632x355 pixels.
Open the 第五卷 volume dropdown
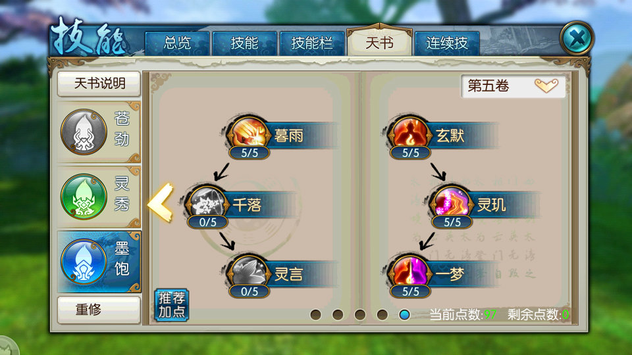click(x=513, y=85)
